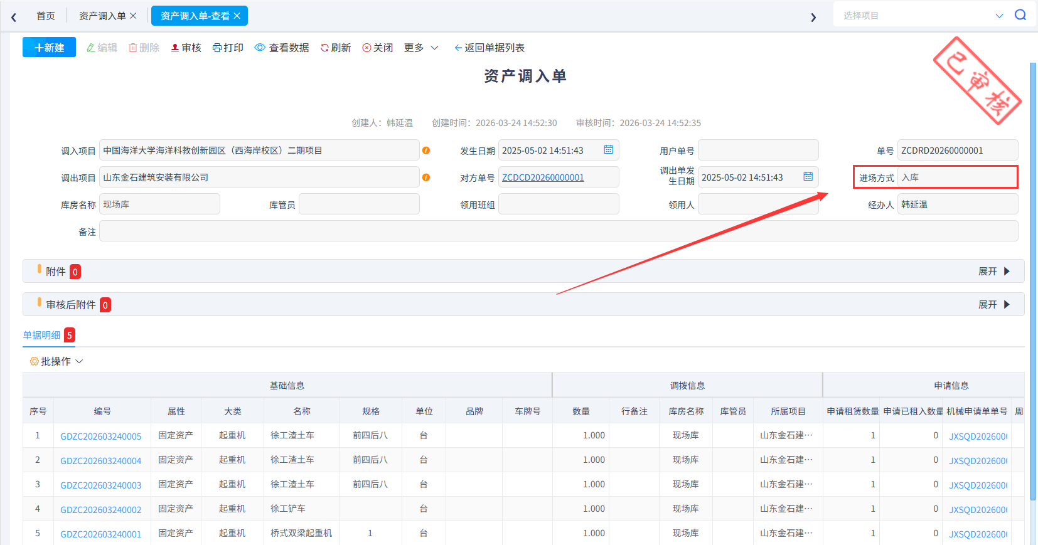The image size is (1038, 545).
Task: Click the 打印 print icon
Action: pos(217,48)
